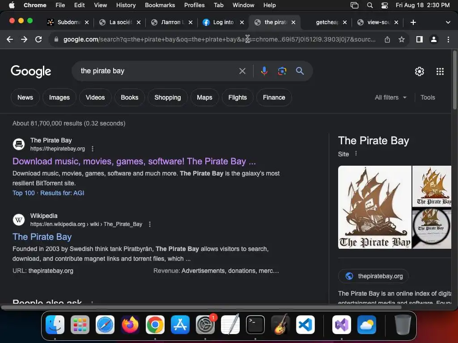Open the File menu
Image resolution: width=458 pixels, height=343 pixels.
click(x=60, y=5)
